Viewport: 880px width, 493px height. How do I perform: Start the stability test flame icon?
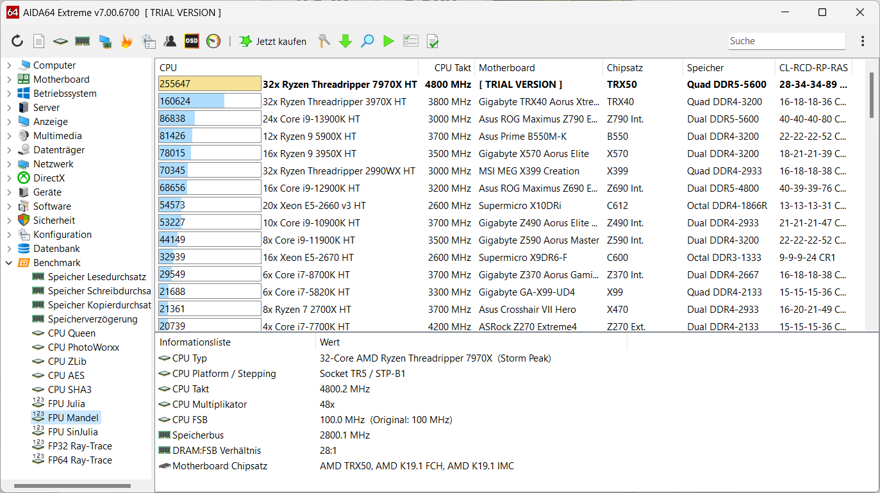click(x=126, y=41)
